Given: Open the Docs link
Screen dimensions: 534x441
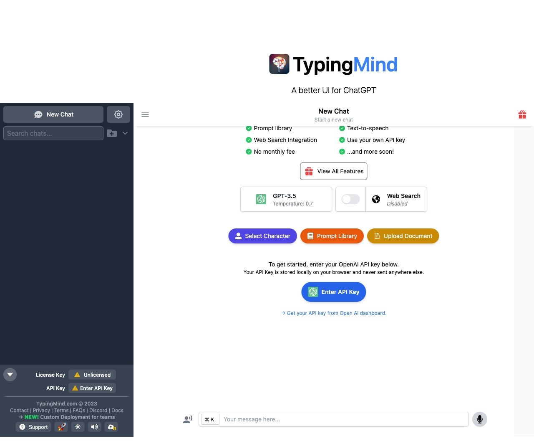Looking at the screenshot, I should (x=117, y=411).
